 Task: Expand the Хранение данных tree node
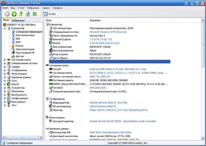(x=5, y=77)
